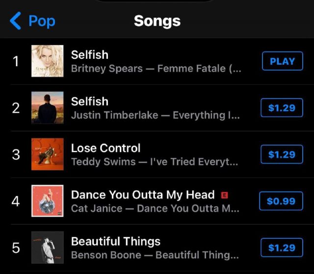Tap the Teddy Swims artist subtitle line

[155, 162]
